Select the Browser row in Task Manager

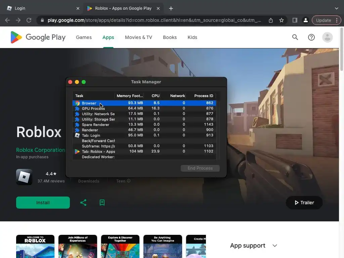pos(144,103)
